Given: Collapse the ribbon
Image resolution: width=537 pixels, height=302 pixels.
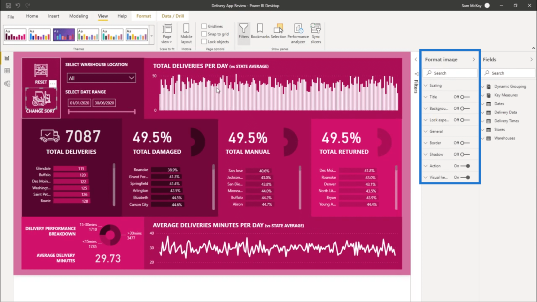Looking at the screenshot, I should point(533,48).
